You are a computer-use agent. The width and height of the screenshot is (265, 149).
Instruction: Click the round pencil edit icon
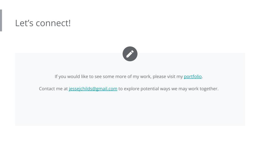pos(130,54)
